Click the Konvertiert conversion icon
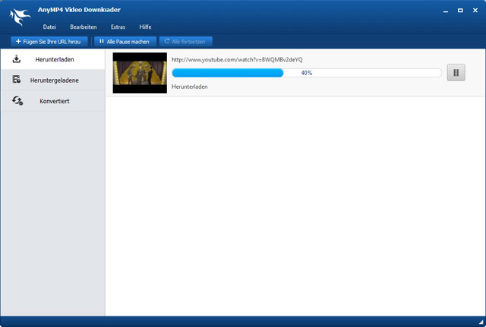The width and height of the screenshot is (486, 327). click(17, 101)
